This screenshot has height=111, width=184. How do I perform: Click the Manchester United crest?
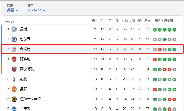point(14,89)
